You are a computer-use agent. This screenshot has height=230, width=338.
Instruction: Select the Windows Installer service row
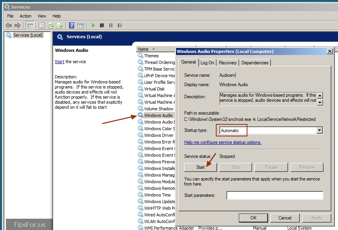pos(156,168)
